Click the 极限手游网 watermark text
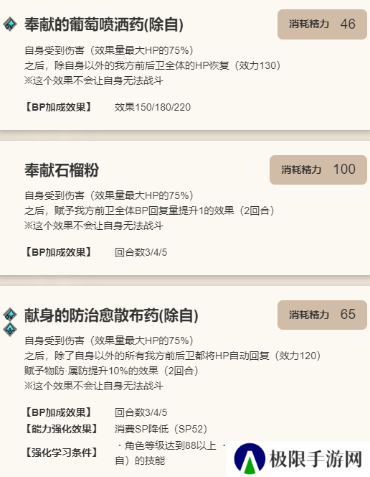370x477 pixels. [x=316, y=459]
